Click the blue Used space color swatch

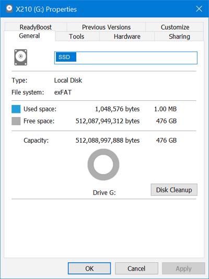16,109
